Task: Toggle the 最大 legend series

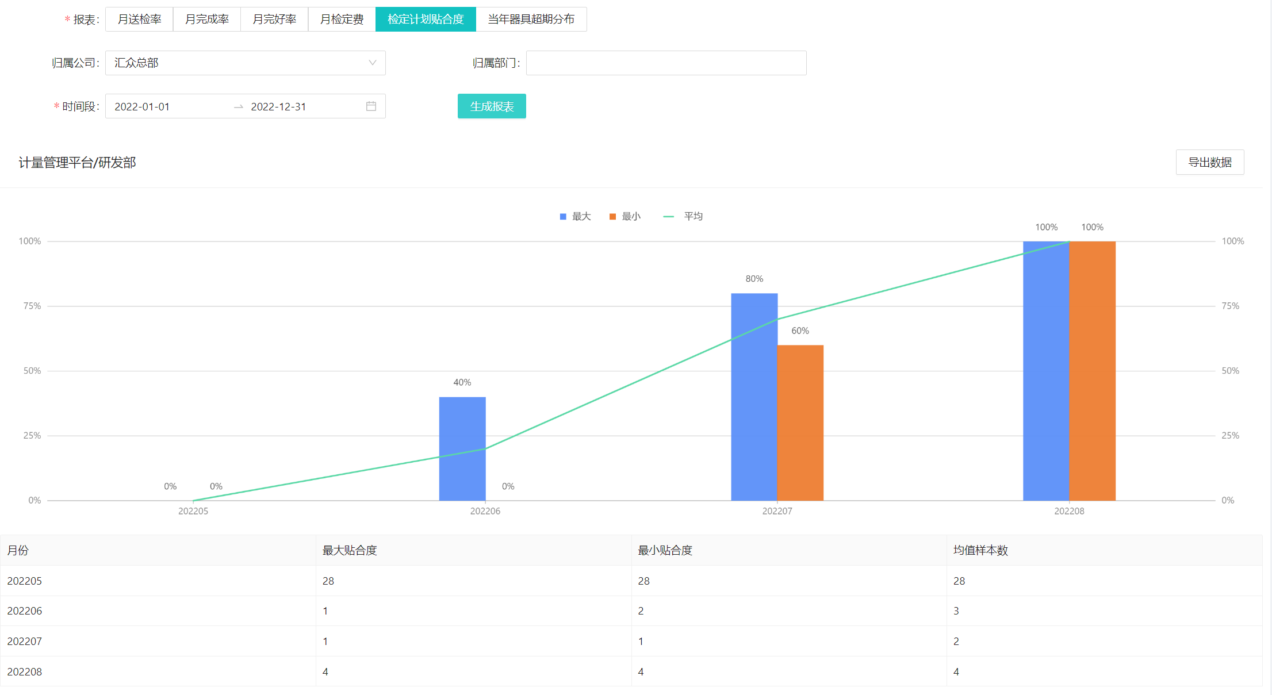Action: [x=575, y=216]
